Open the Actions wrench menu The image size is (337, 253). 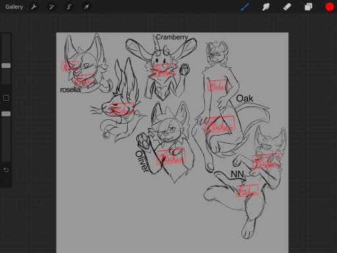click(x=34, y=7)
